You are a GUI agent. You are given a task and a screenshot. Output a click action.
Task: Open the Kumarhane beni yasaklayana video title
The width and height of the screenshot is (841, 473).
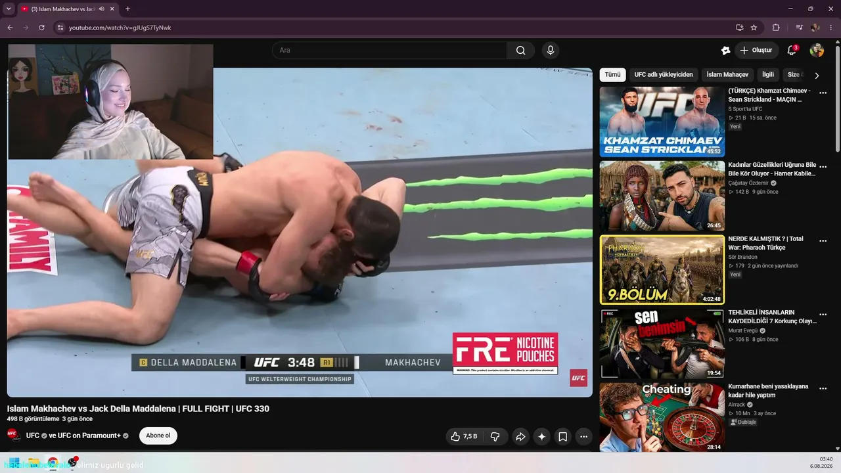[x=768, y=391]
